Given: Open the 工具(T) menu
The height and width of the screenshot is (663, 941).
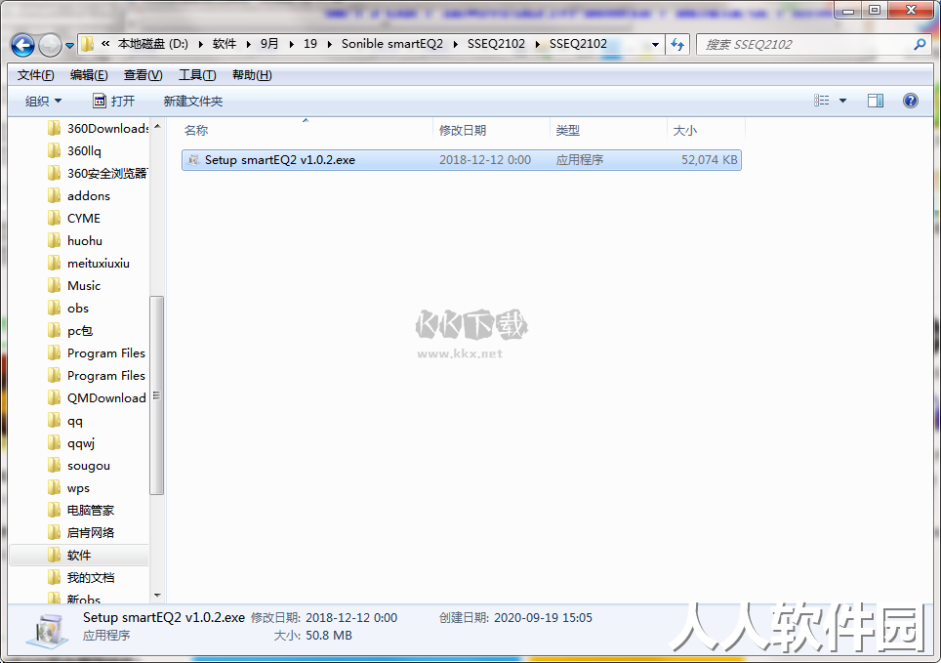Looking at the screenshot, I should pyautogui.click(x=197, y=75).
